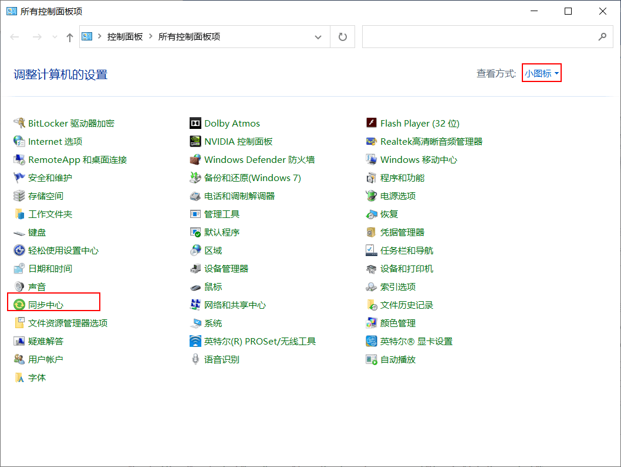Open the 任务栏和导航 link
The image size is (621, 467).
[407, 250]
